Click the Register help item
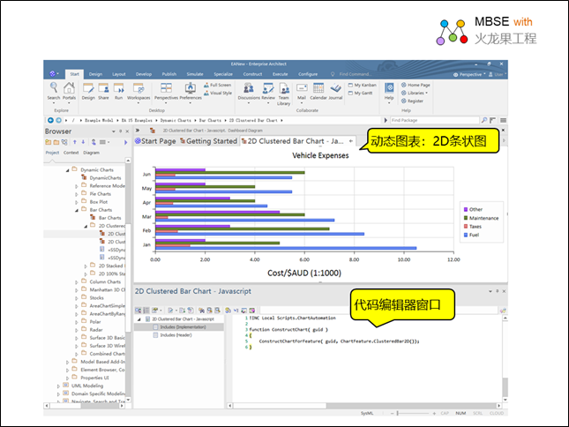The width and height of the screenshot is (569, 427). click(412, 101)
